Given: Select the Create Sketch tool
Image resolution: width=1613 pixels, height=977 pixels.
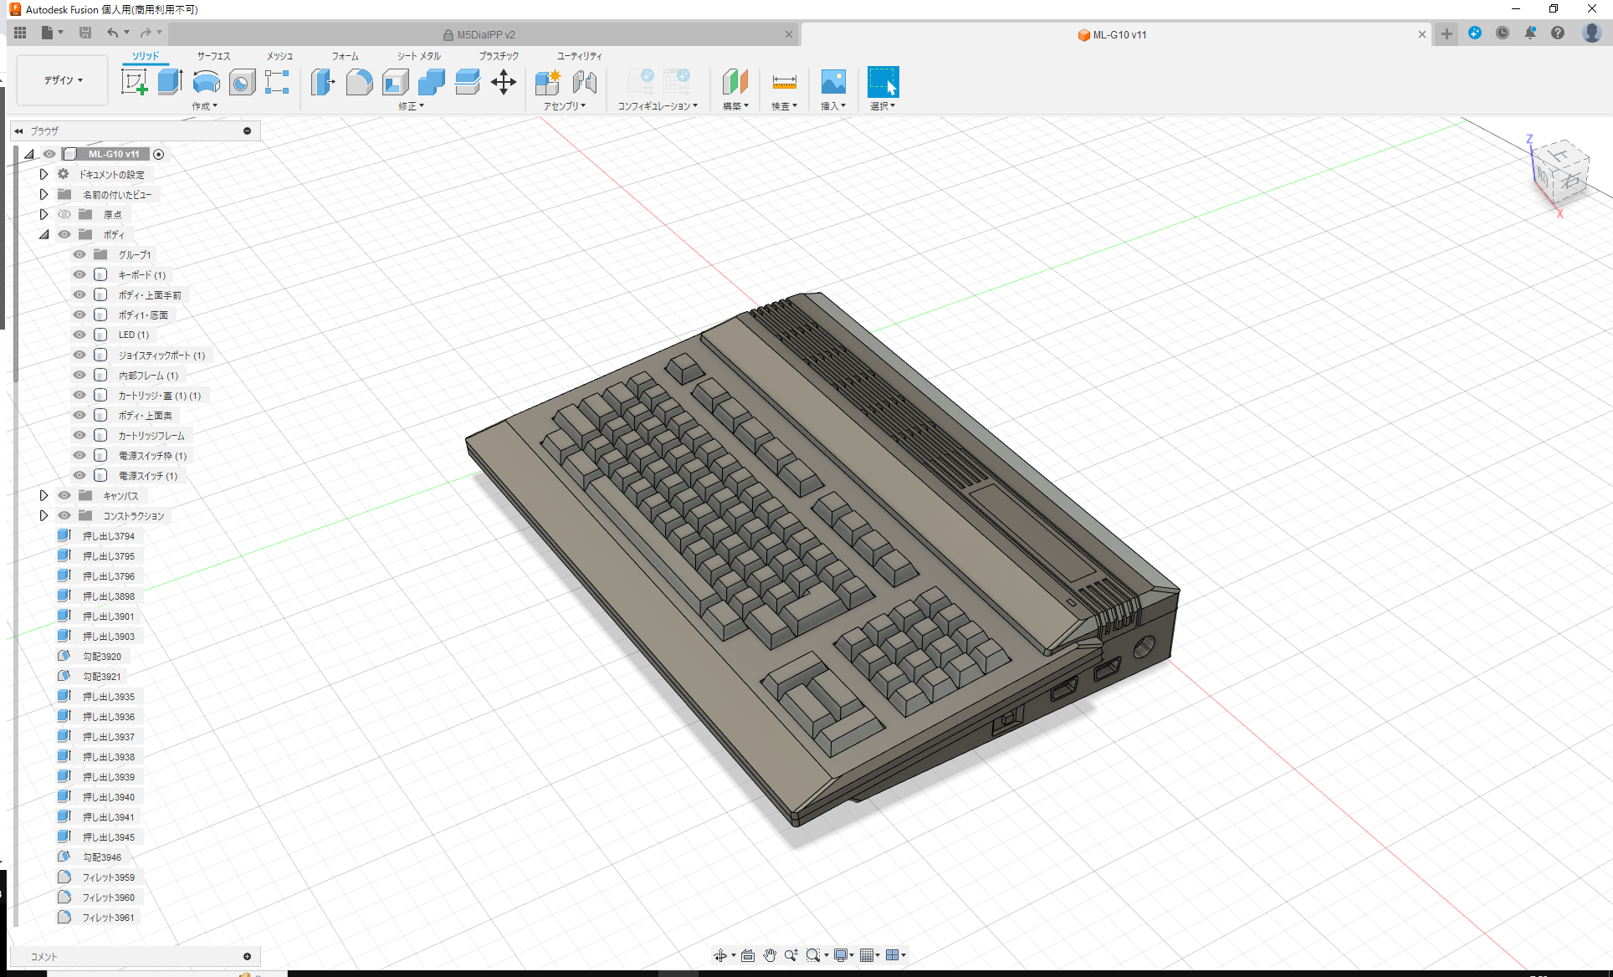Looking at the screenshot, I should 134,82.
